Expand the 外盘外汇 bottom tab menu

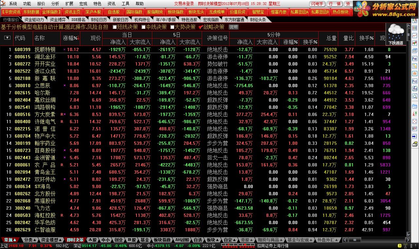(x=328, y=240)
